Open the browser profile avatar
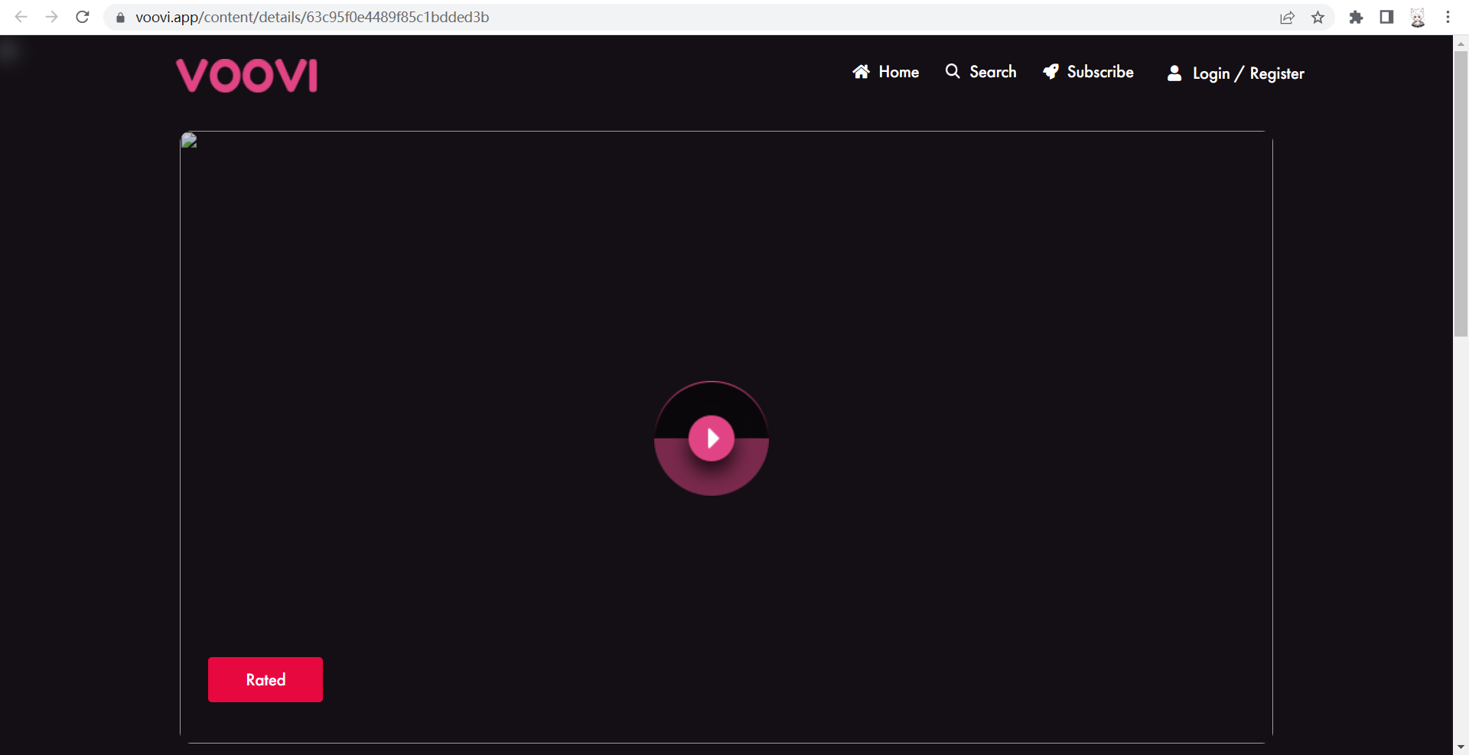The width and height of the screenshot is (1469, 755). (x=1417, y=17)
